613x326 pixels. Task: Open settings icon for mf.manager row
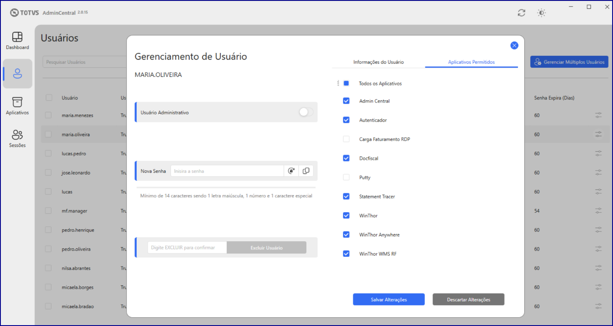pos(598,211)
